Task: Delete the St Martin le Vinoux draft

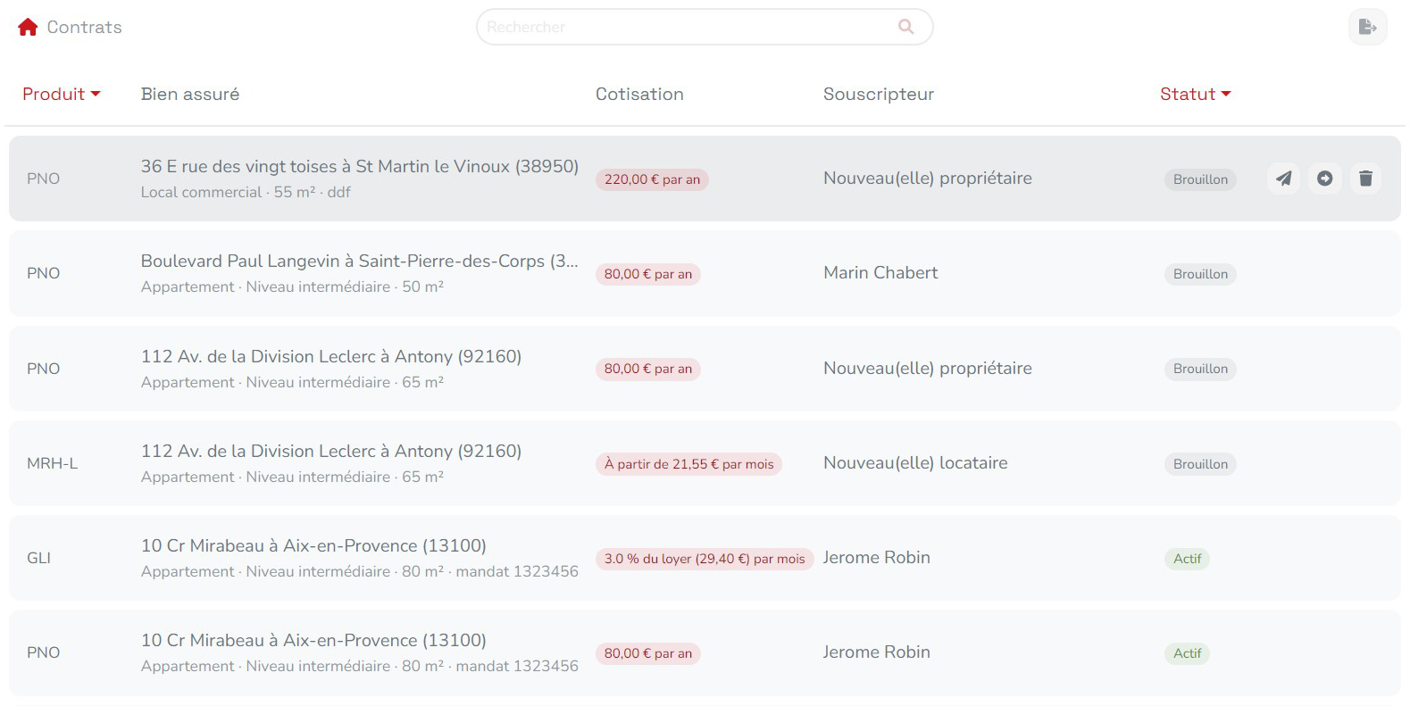Action: (x=1365, y=179)
